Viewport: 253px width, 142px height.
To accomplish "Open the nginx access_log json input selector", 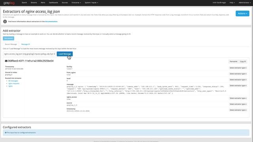I will [29, 54].
